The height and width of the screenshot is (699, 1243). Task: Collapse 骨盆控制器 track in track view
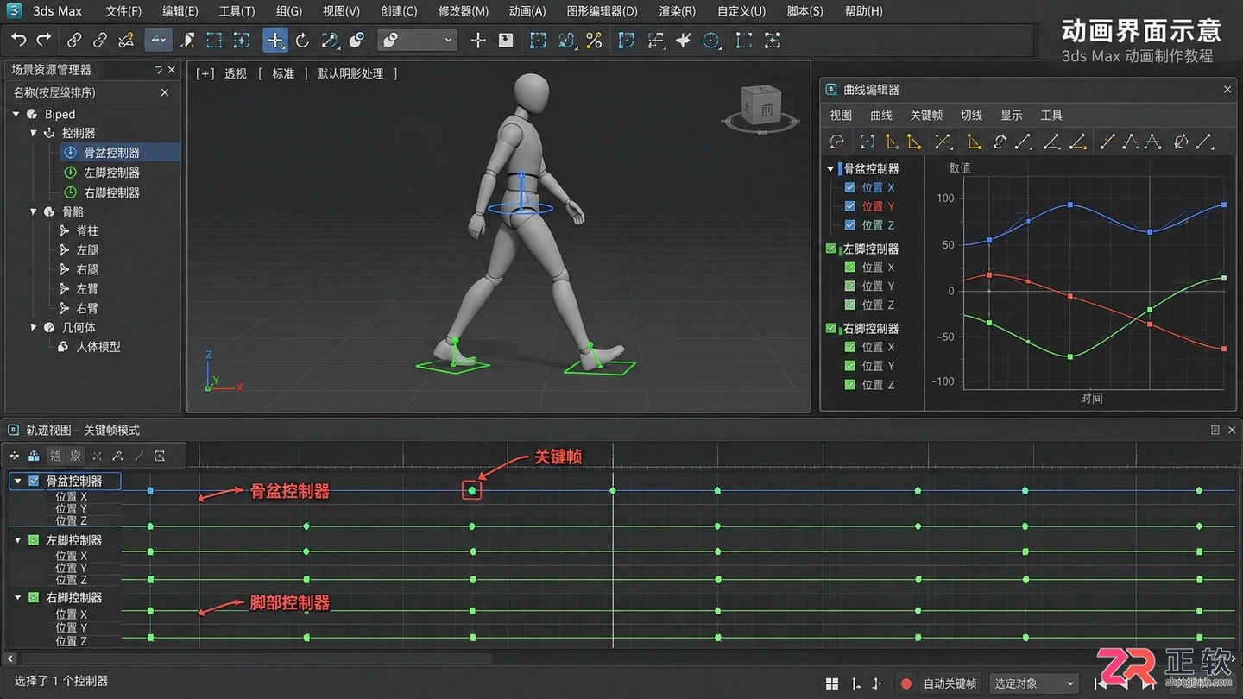[x=18, y=481]
